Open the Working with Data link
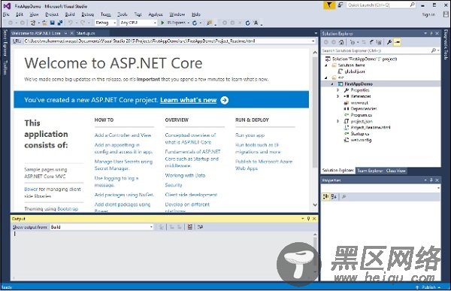The width and height of the screenshot is (451, 291). [x=185, y=175]
